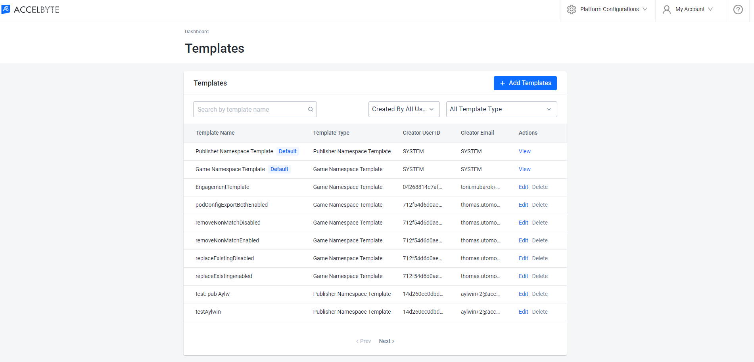Edit replaceExistingDisabled template

coord(523,258)
